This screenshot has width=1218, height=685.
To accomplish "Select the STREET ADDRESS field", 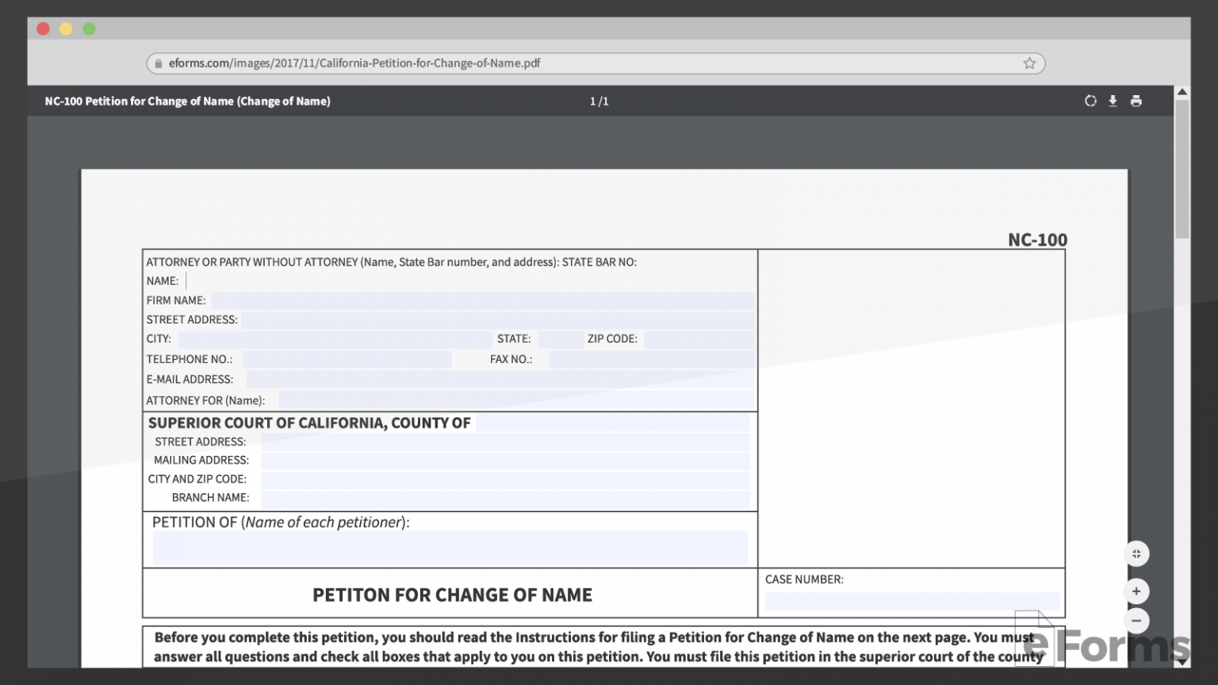I will click(492, 319).
